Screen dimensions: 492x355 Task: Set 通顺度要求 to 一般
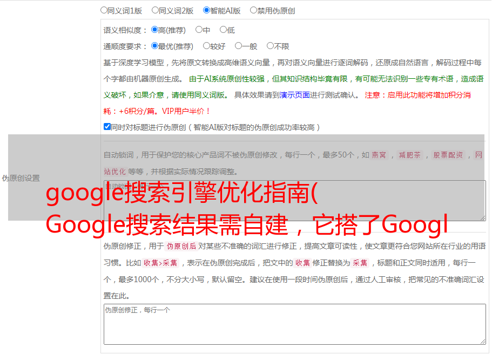(239, 46)
